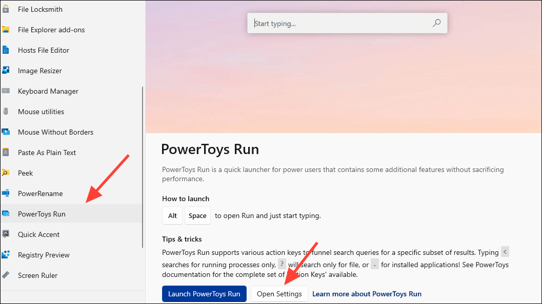This screenshot has height=304, width=542.
Task: Open File Locksmith in the sidebar
Action: click(x=40, y=9)
